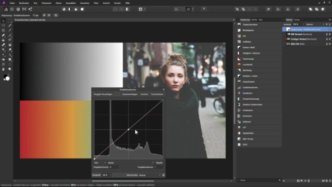This screenshot has height=187, width=332.
Task: Switch to the Liquify Persona icon
Action: [x=12, y=9]
